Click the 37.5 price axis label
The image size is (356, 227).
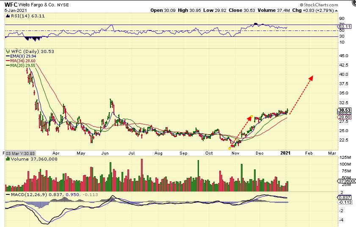pyautogui.click(x=344, y=83)
